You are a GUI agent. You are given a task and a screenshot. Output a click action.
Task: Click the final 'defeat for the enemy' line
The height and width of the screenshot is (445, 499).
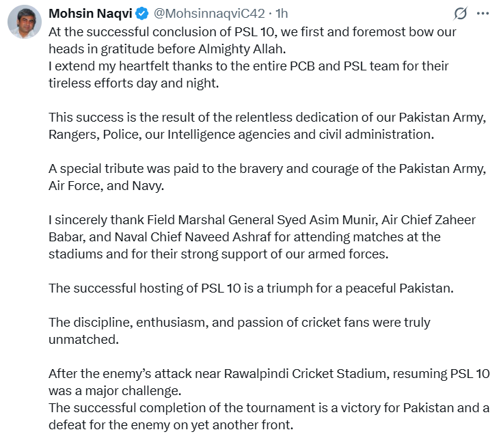pyautogui.click(x=171, y=425)
